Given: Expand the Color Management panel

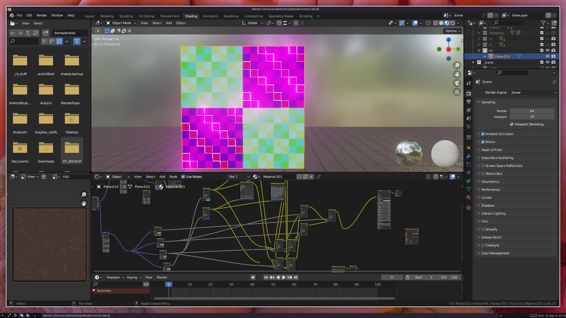Looking at the screenshot, I should 495,253.
